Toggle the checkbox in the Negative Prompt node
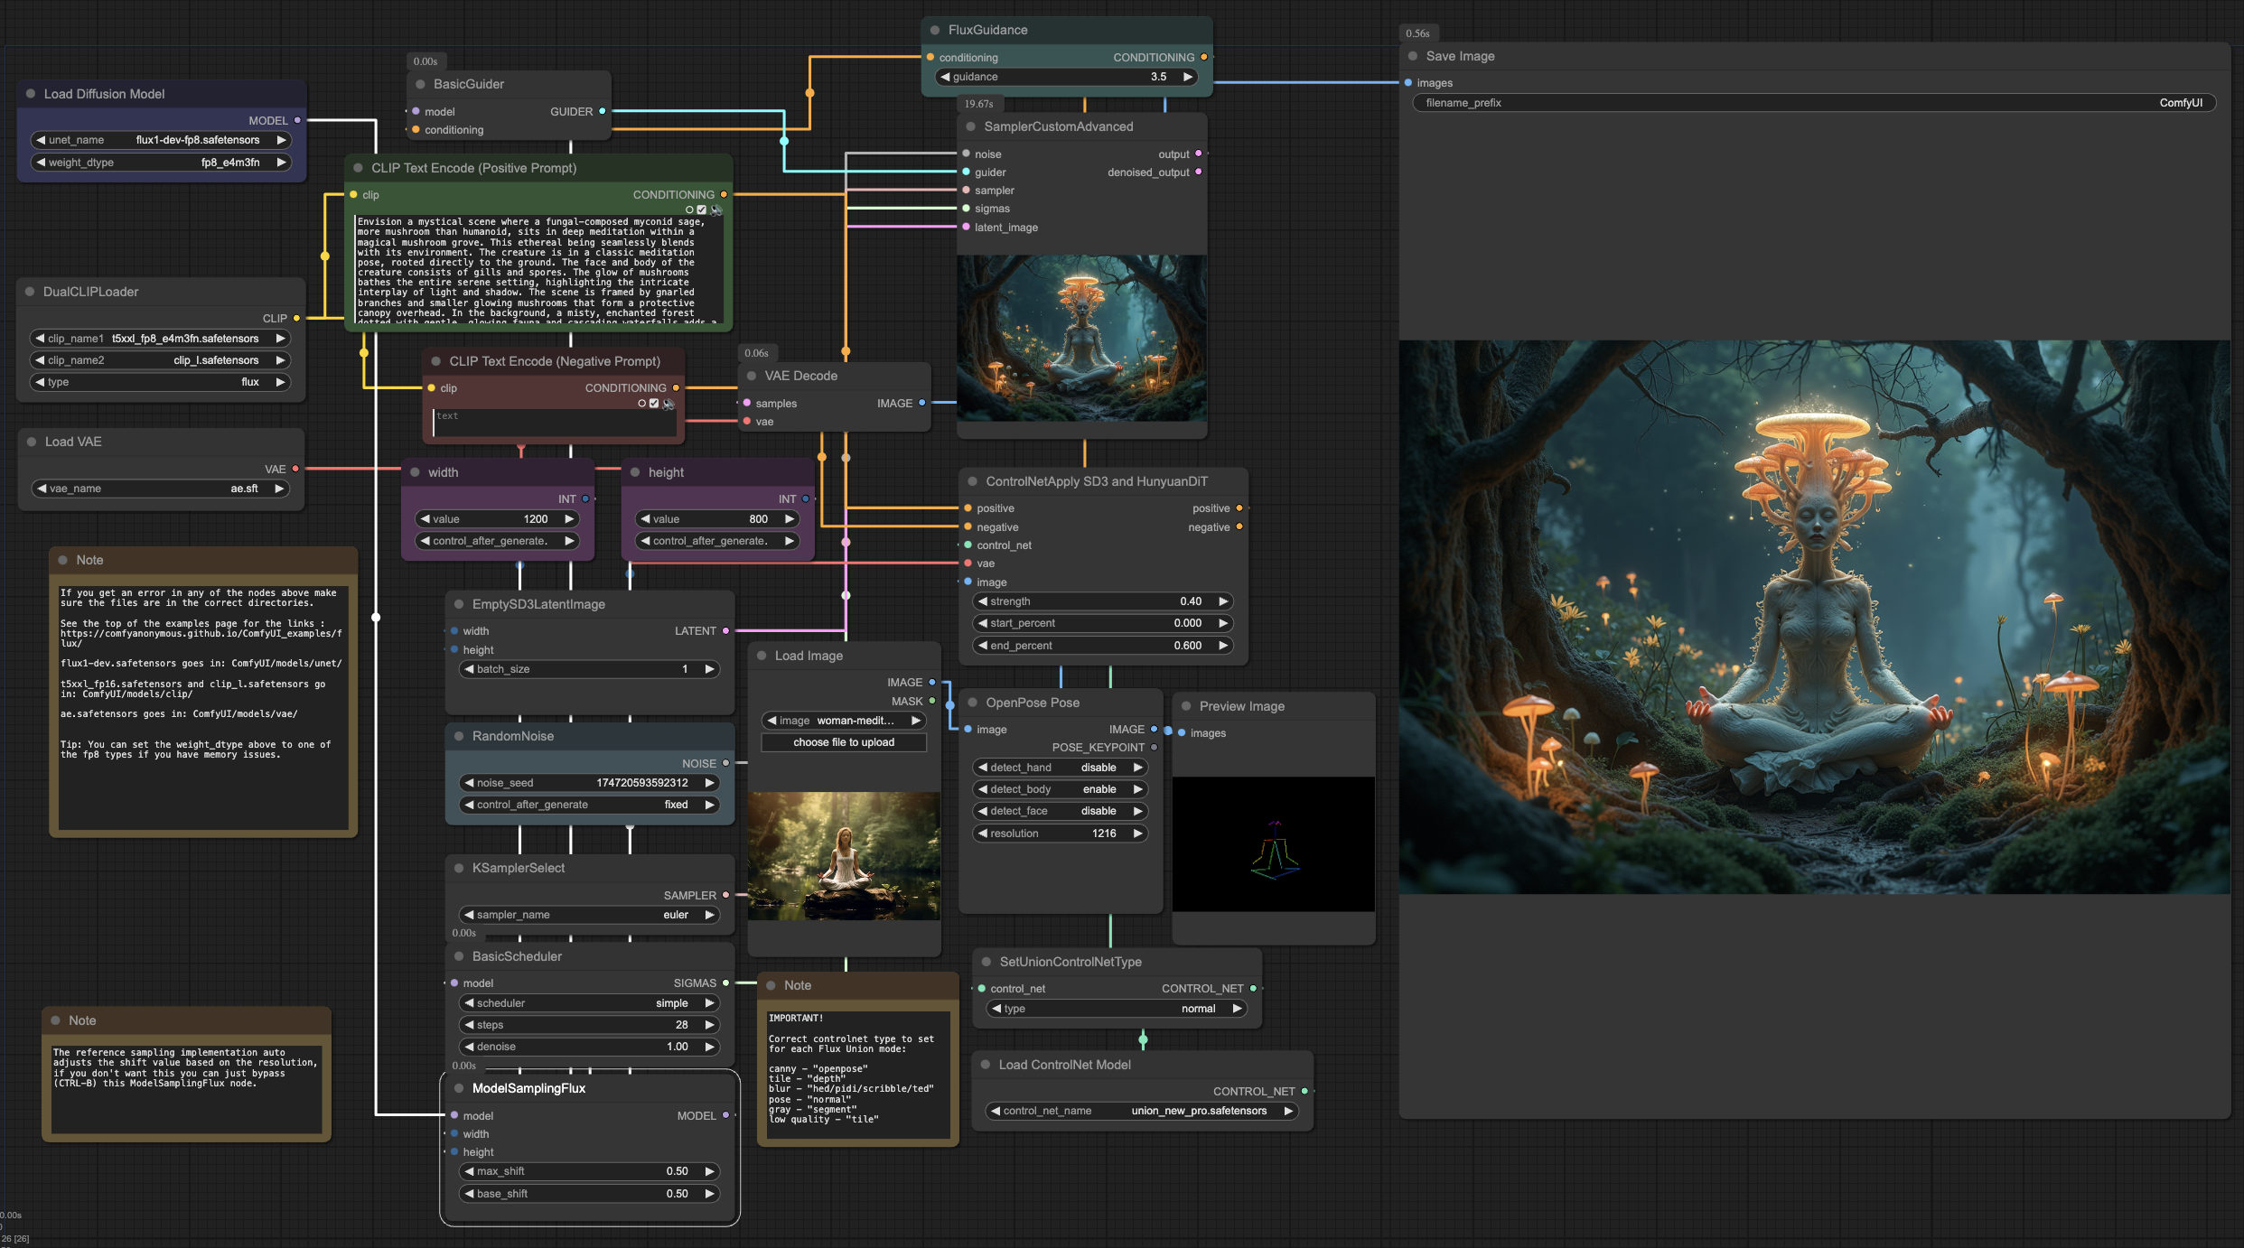The image size is (2244, 1248). (654, 404)
